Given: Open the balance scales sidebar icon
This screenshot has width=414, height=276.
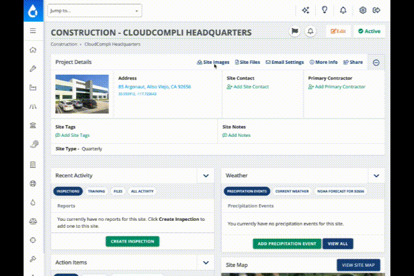Looking at the screenshot, I should click(x=33, y=221).
